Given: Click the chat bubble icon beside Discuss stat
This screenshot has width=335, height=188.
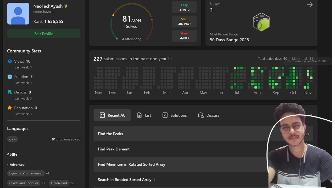Looking at the screenshot, I should (x=10, y=92).
